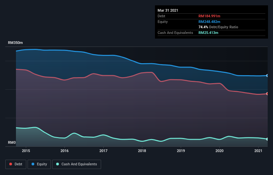Click the 2015 x-axis label
The image size is (273, 175).
tap(26, 151)
